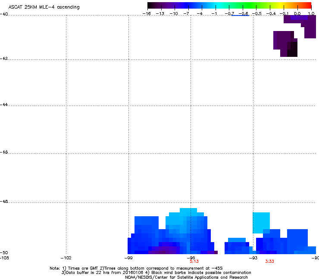
Task: Click the longitude axis label -96
Action: (191, 258)
